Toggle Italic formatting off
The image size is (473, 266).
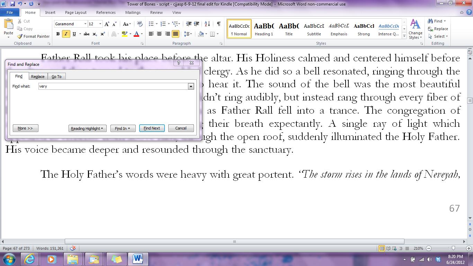pyautogui.click(x=66, y=34)
